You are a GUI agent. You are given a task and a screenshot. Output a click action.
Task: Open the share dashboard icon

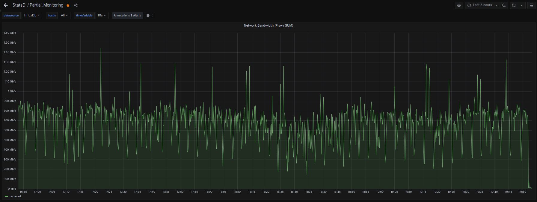76,5
